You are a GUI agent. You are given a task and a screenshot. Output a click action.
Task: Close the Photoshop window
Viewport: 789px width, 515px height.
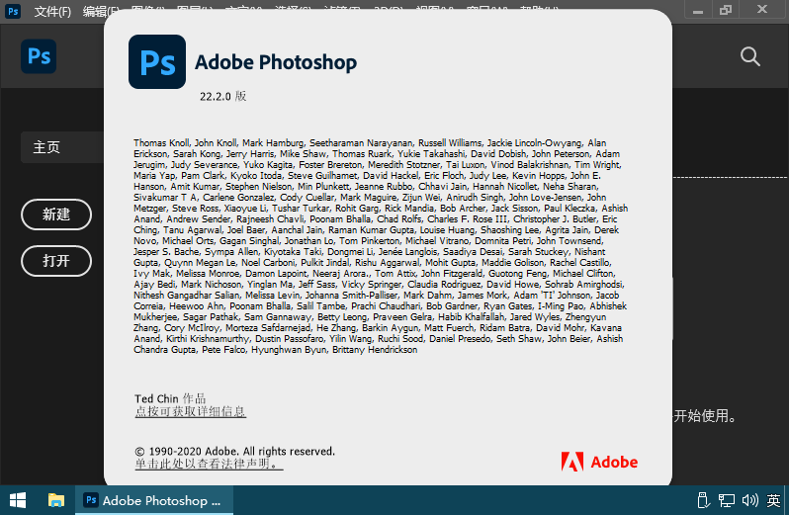(762, 10)
